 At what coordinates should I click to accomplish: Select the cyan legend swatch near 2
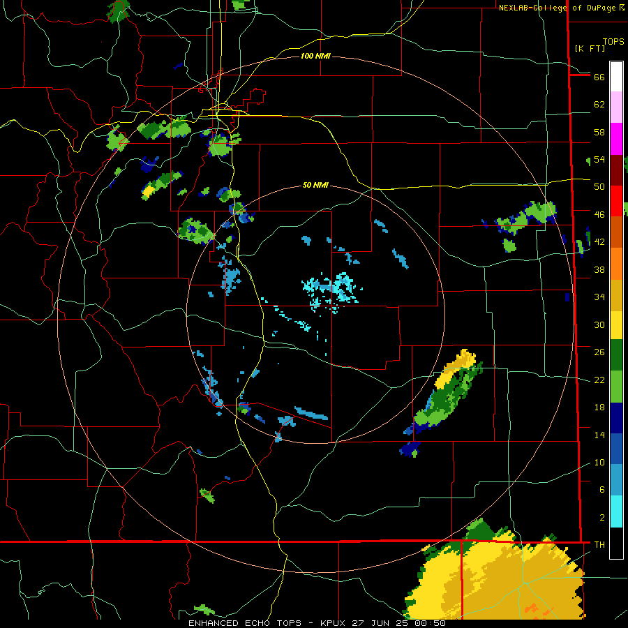click(x=616, y=511)
